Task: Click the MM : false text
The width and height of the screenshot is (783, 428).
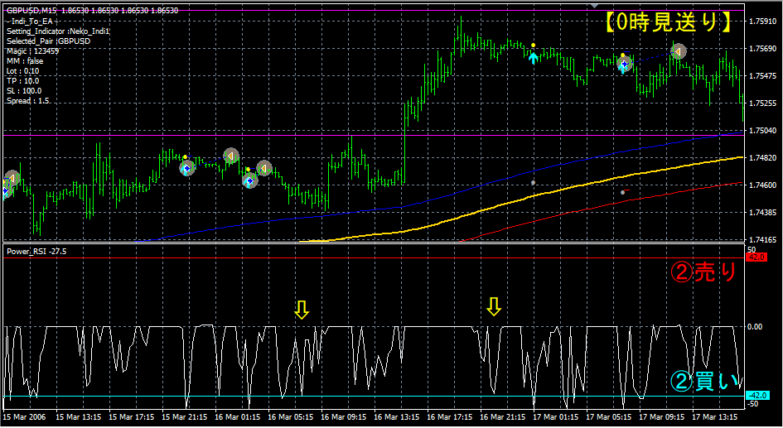Action: (25, 61)
